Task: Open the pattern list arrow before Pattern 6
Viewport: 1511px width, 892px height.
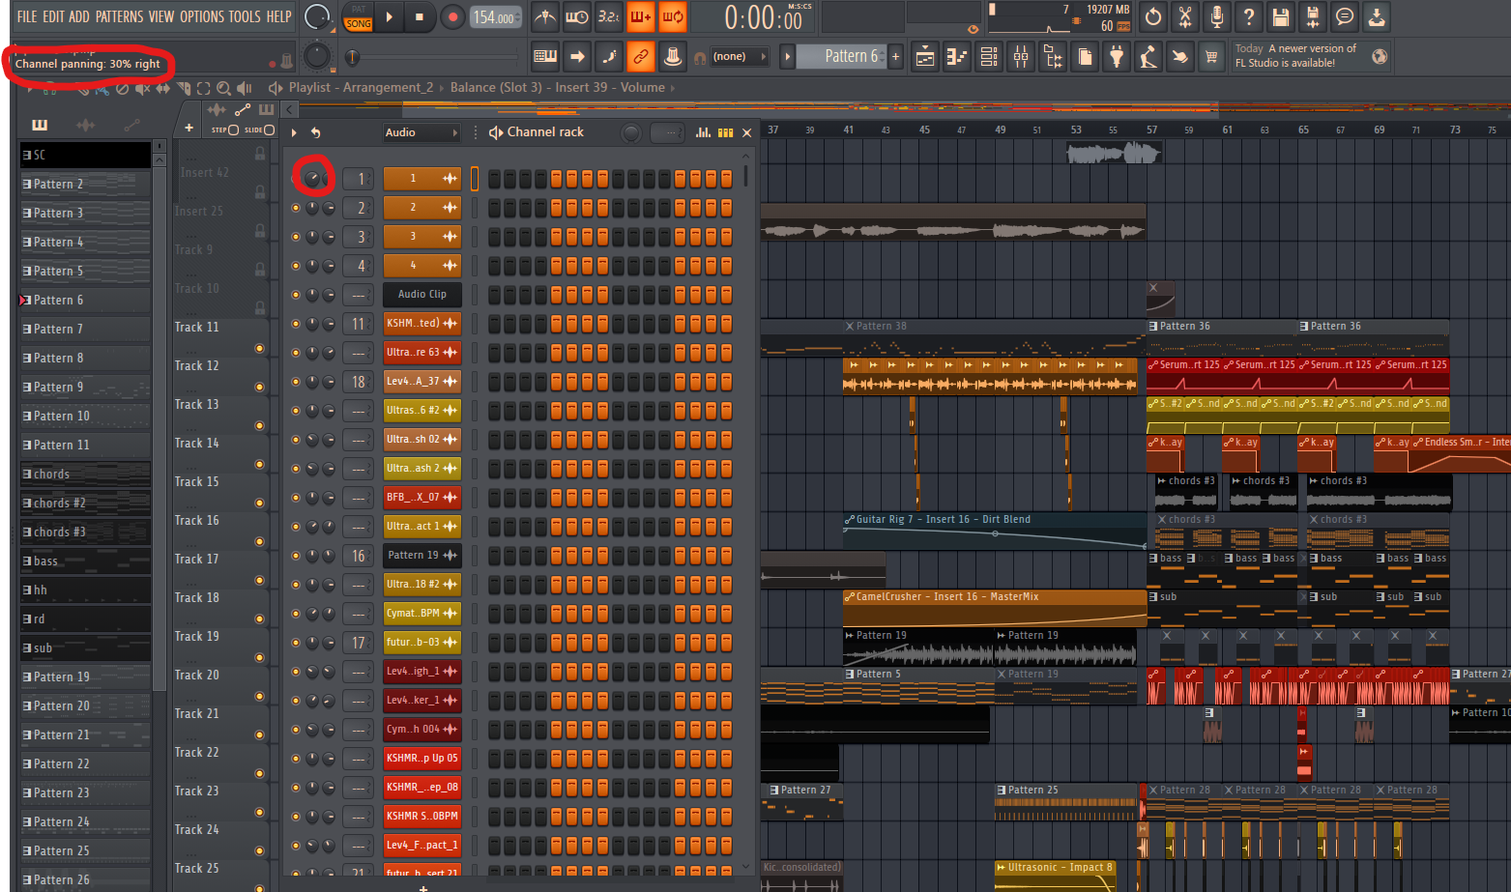Action: (787, 57)
